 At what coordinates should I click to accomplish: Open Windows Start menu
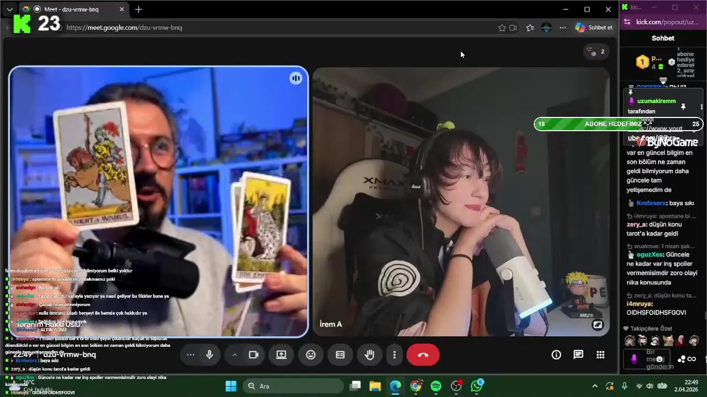click(x=231, y=386)
